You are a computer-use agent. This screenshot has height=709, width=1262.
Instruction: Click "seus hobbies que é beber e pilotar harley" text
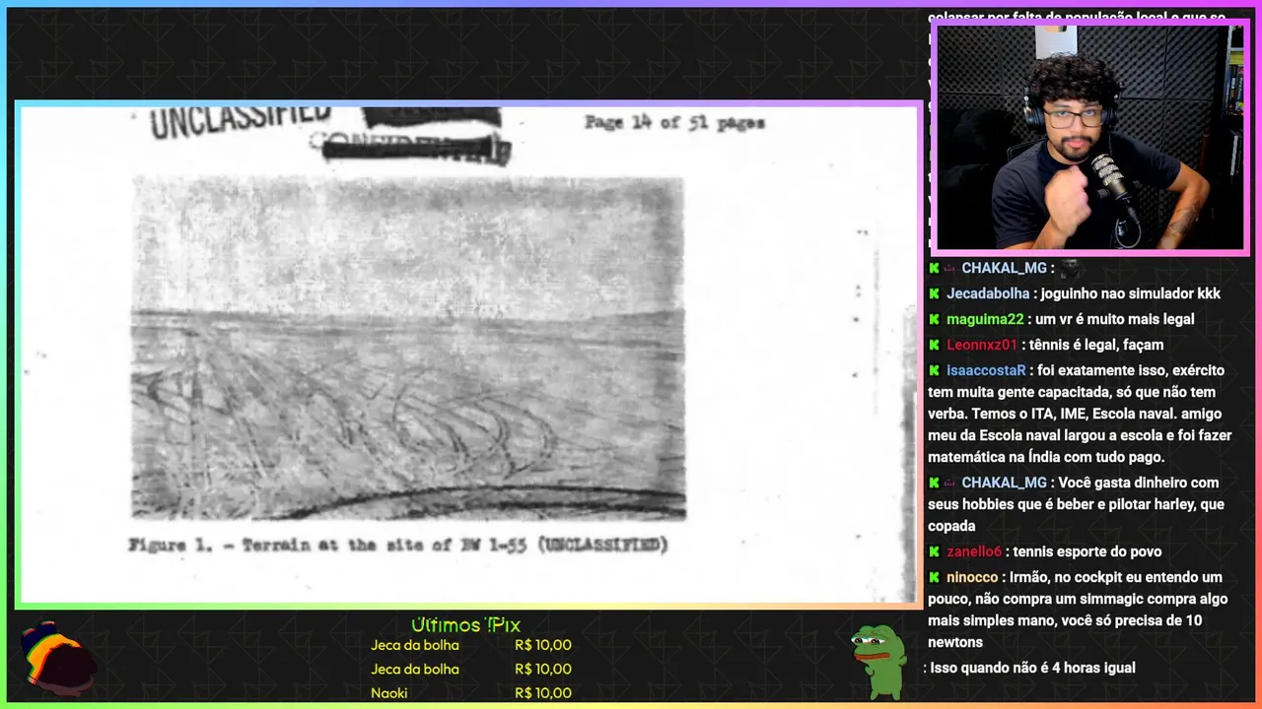1063,504
